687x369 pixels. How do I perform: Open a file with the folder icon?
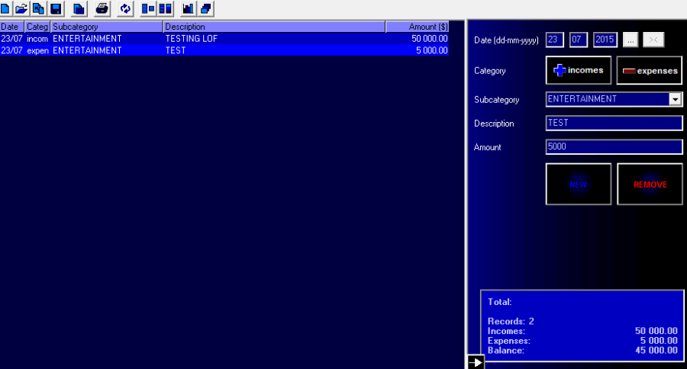[21, 8]
